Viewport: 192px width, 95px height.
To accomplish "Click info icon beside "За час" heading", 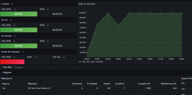I will [11, 20].
